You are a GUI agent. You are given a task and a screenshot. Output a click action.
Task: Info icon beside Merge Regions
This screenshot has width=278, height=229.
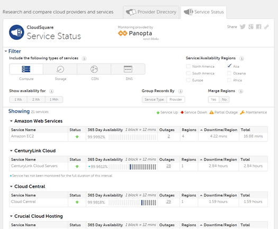[x=240, y=91]
